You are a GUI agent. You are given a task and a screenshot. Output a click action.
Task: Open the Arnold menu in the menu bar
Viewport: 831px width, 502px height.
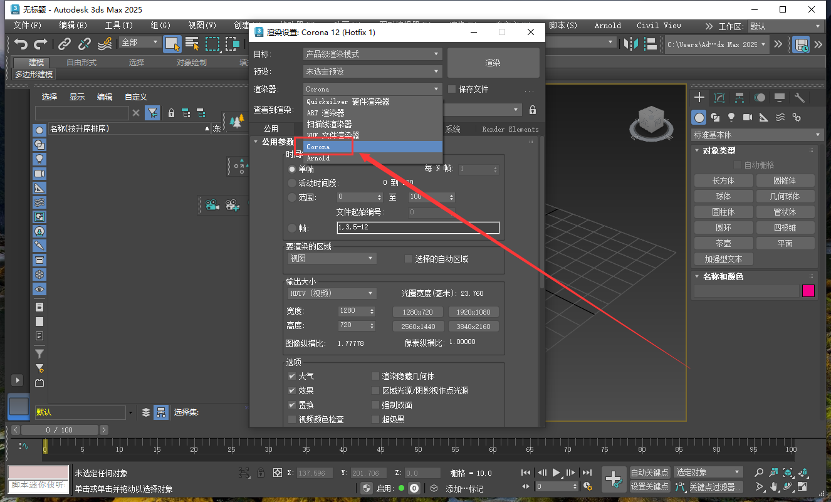pyautogui.click(x=607, y=26)
